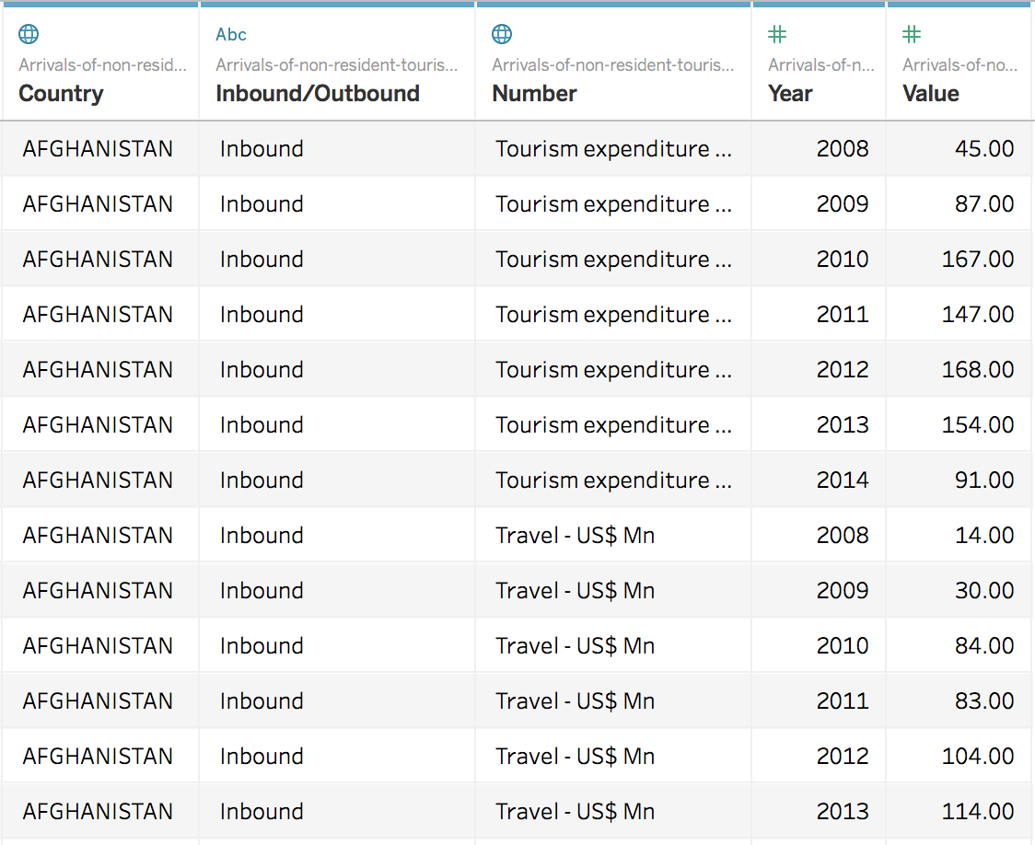Select the first AFGHANISTAN cell in the table
This screenshot has height=845, width=1035.
coord(99,148)
